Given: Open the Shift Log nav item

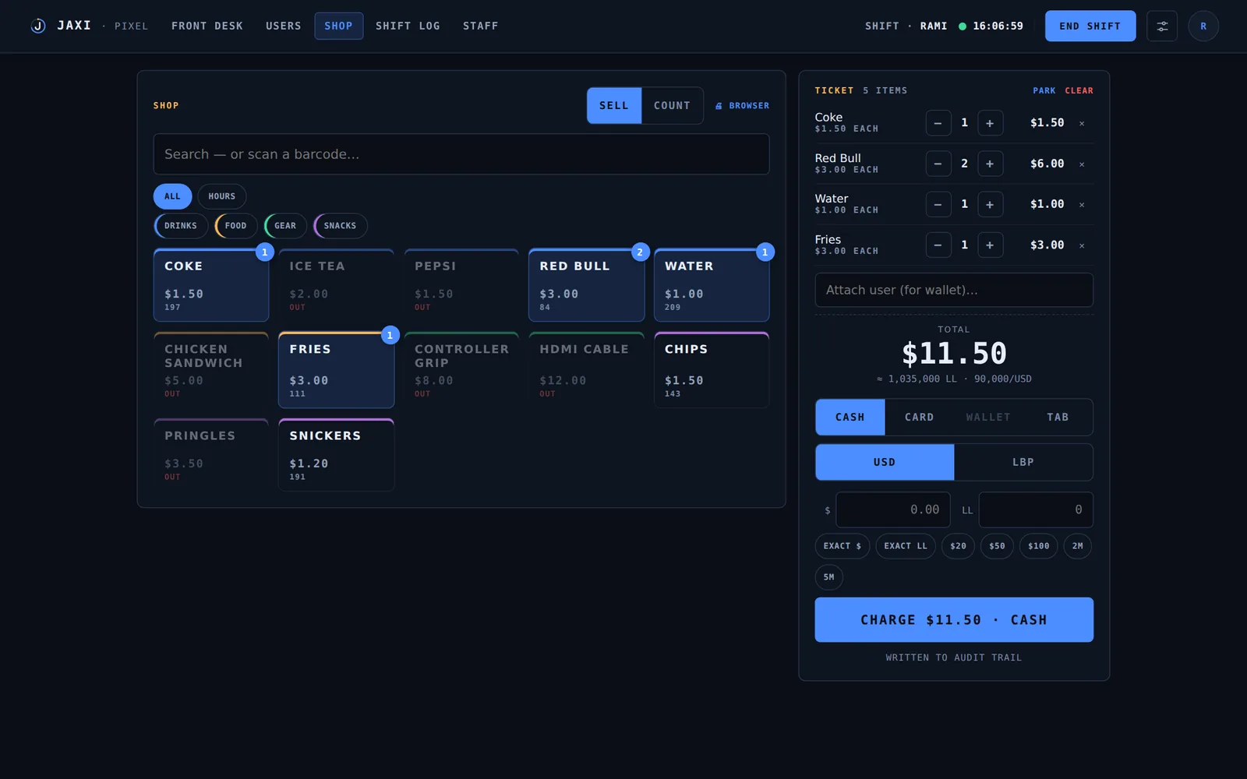Looking at the screenshot, I should click(408, 26).
